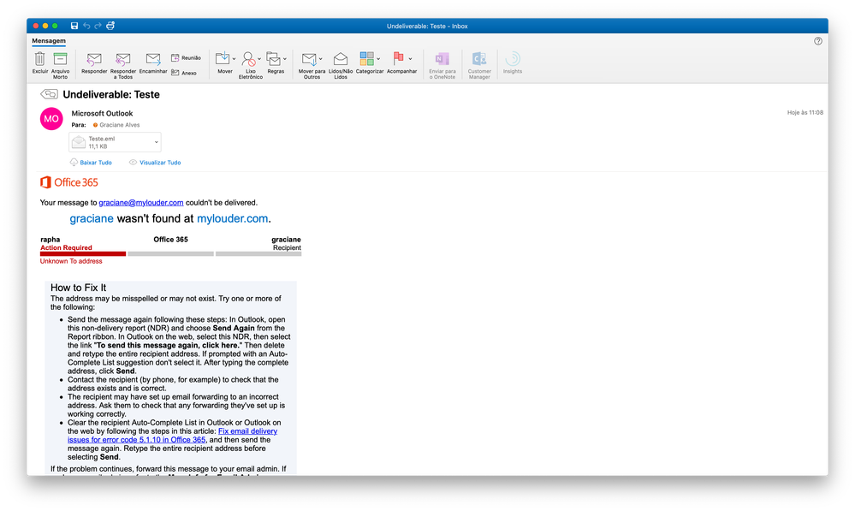Click the recipient Graciane Alves
This screenshot has height=511, width=855.
click(120, 125)
